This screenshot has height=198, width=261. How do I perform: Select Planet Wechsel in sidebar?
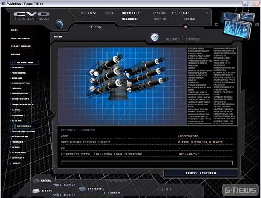click(x=22, y=46)
